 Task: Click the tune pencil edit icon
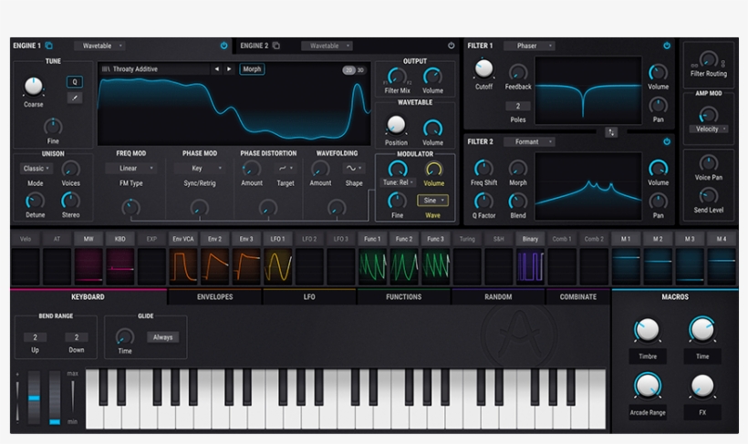(74, 98)
